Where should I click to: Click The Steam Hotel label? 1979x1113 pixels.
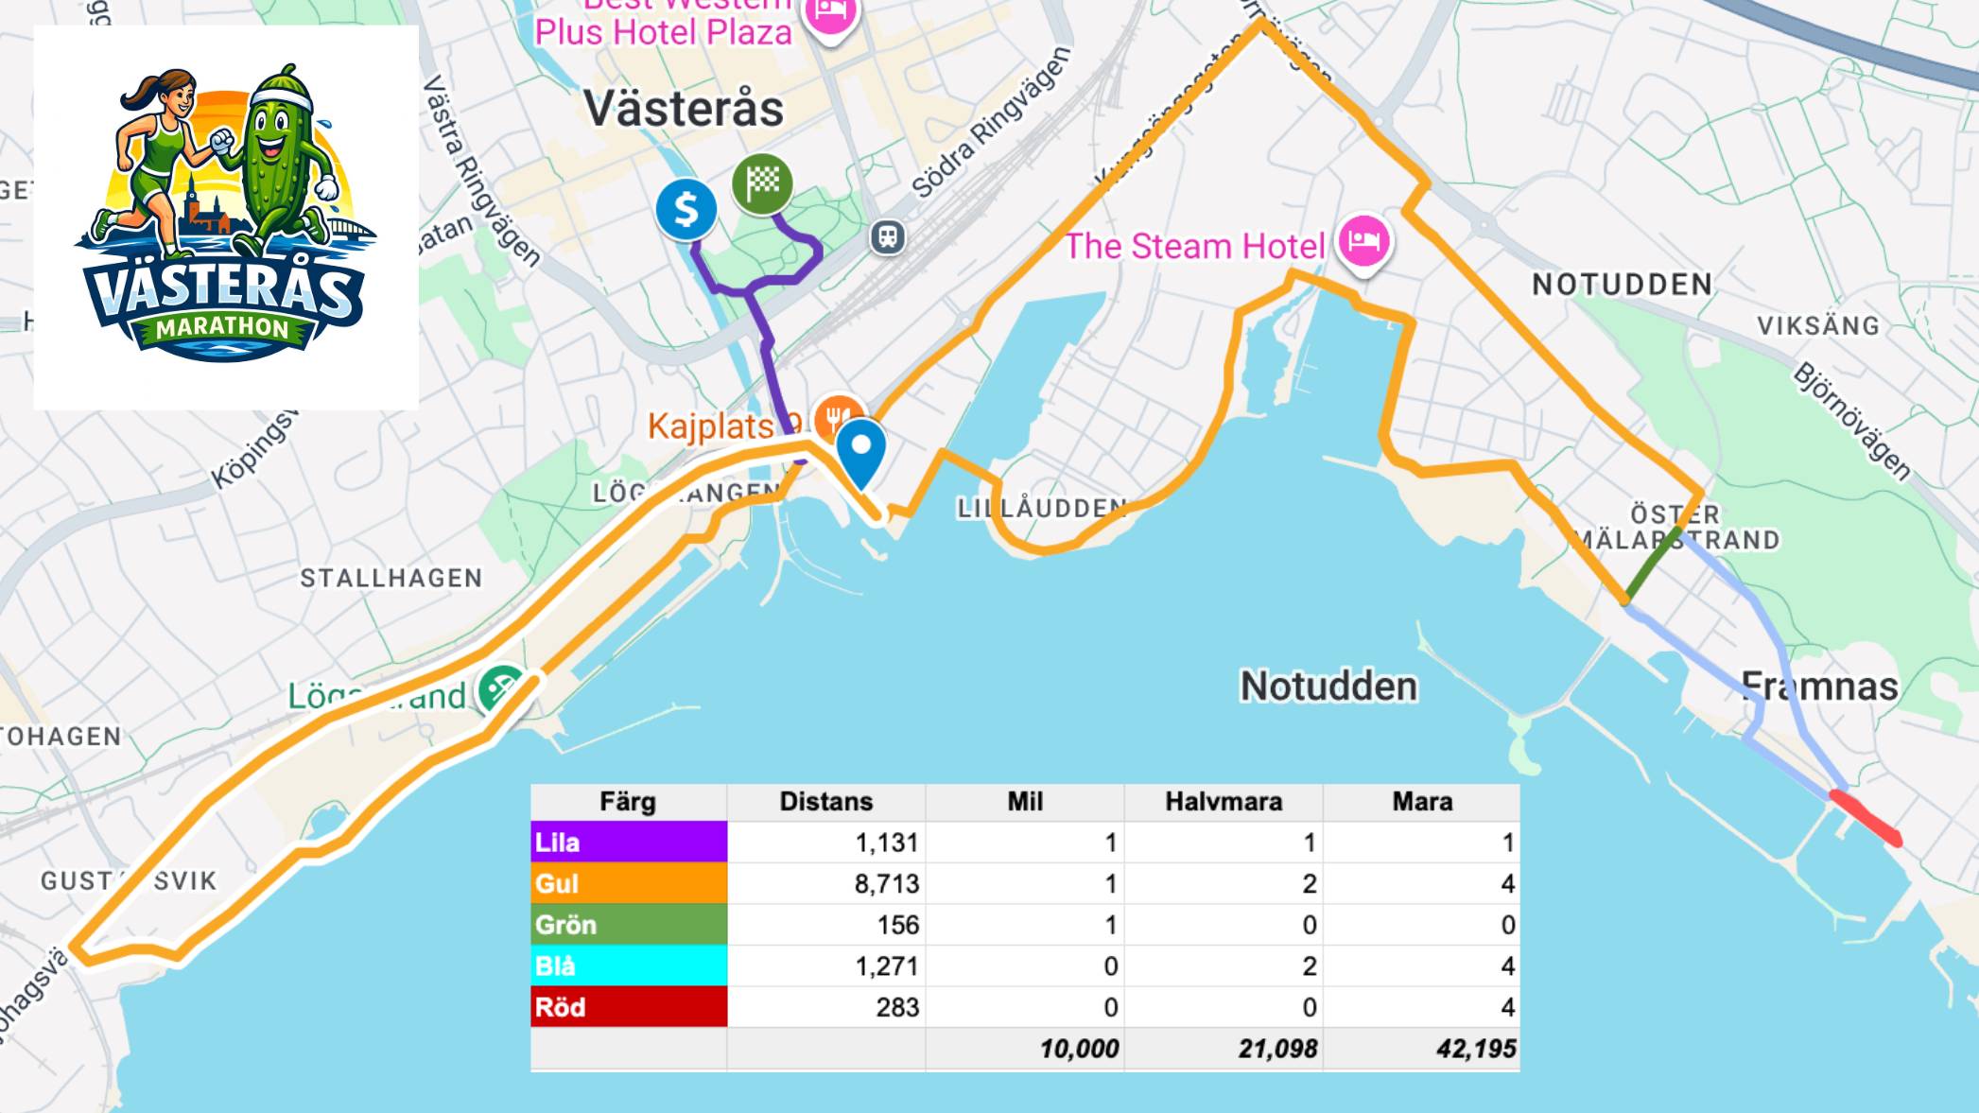point(1195,246)
